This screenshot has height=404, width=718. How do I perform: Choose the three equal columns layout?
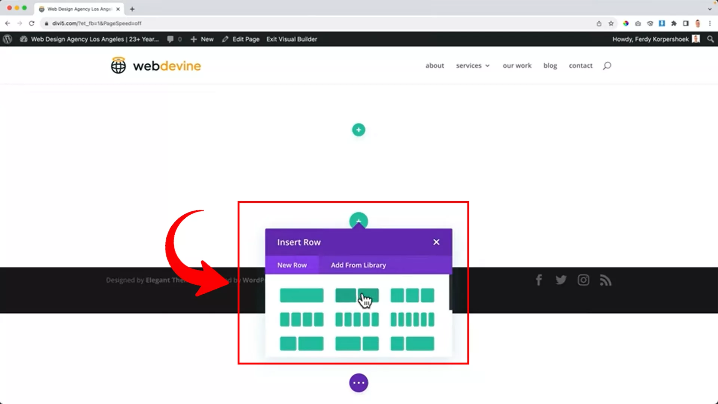[412, 296]
